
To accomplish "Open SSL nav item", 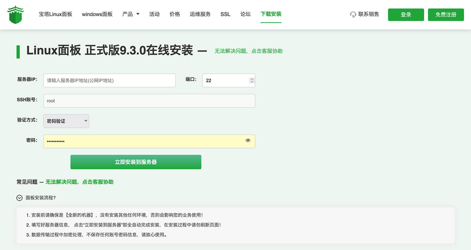I will pos(225,14).
